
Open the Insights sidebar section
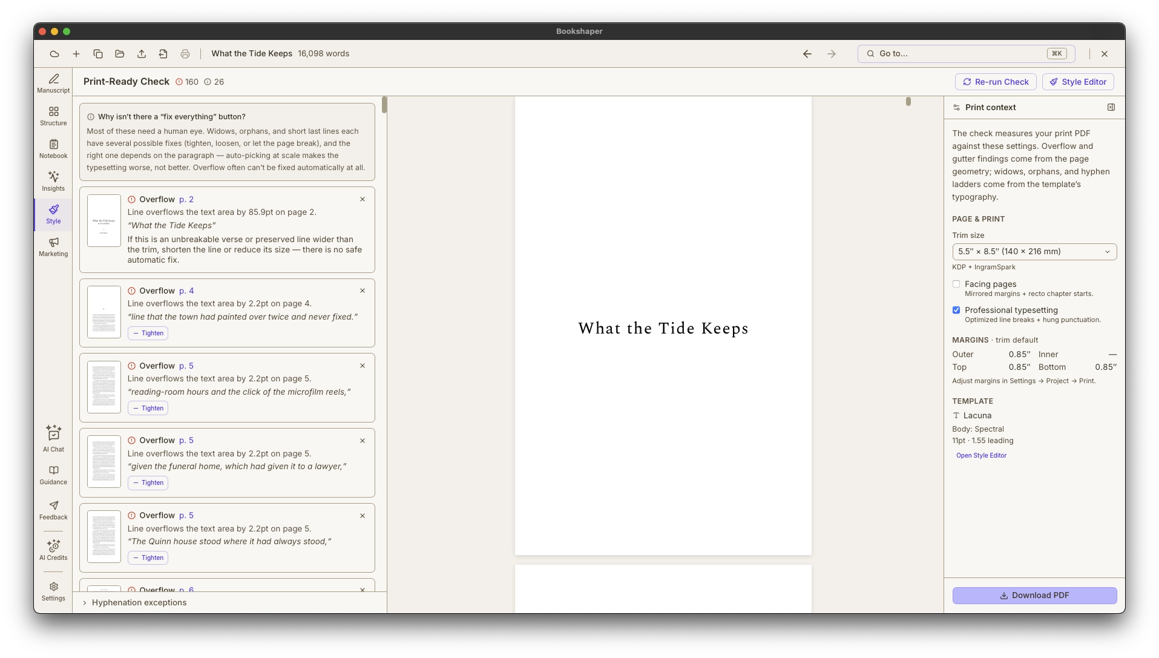tap(53, 182)
